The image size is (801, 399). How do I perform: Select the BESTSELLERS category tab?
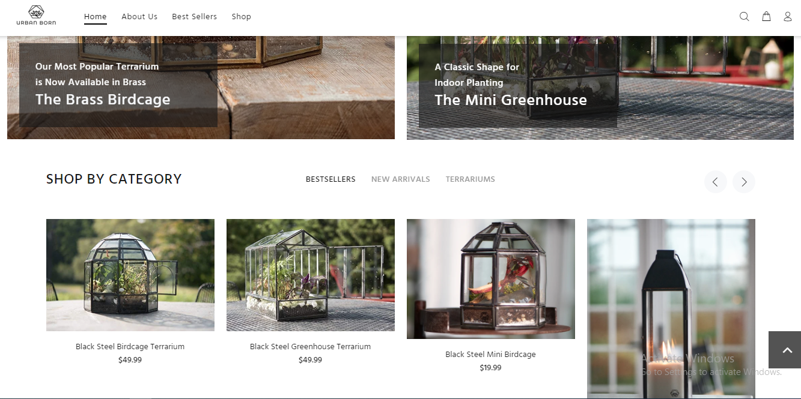(x=330, y=179)
